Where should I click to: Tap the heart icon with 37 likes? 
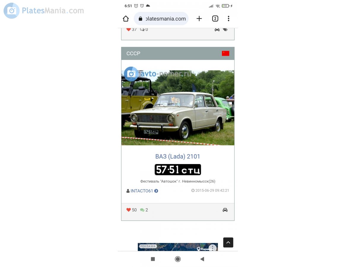tap(128, 29)
